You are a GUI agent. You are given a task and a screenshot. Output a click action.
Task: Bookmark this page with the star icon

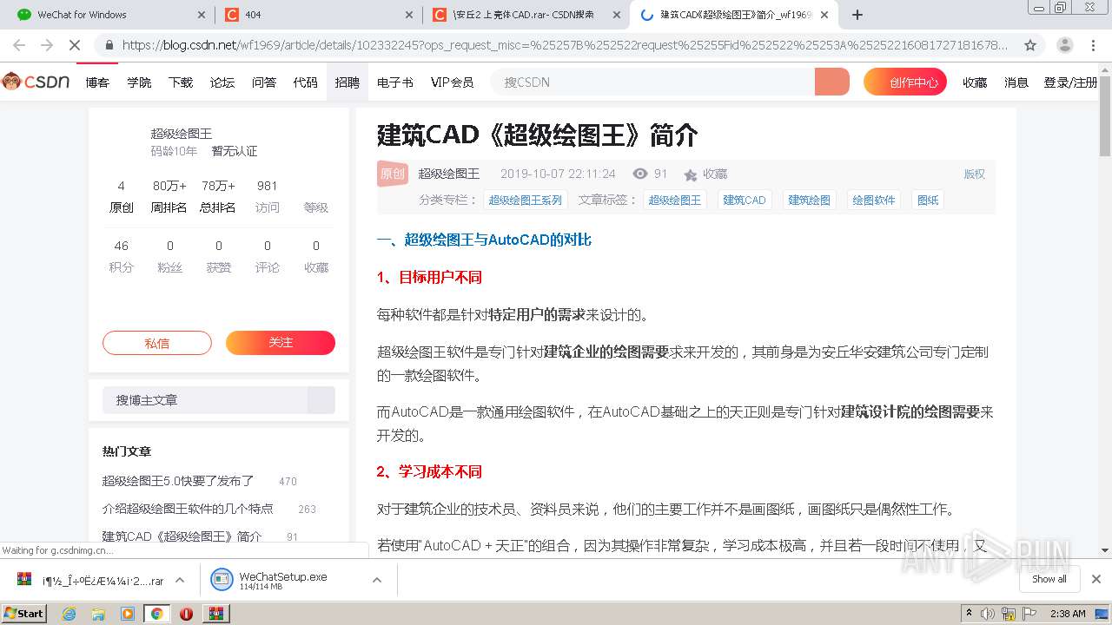1030,45
